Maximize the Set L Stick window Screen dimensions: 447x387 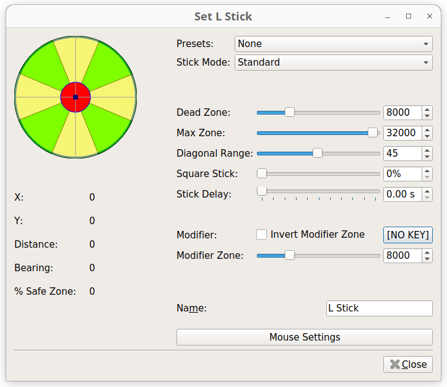point(409,16)
